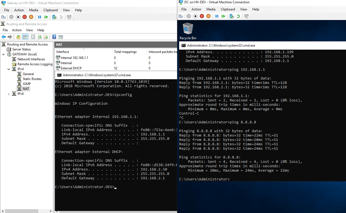Pause the DC virtual machine

tap(217, 16)
